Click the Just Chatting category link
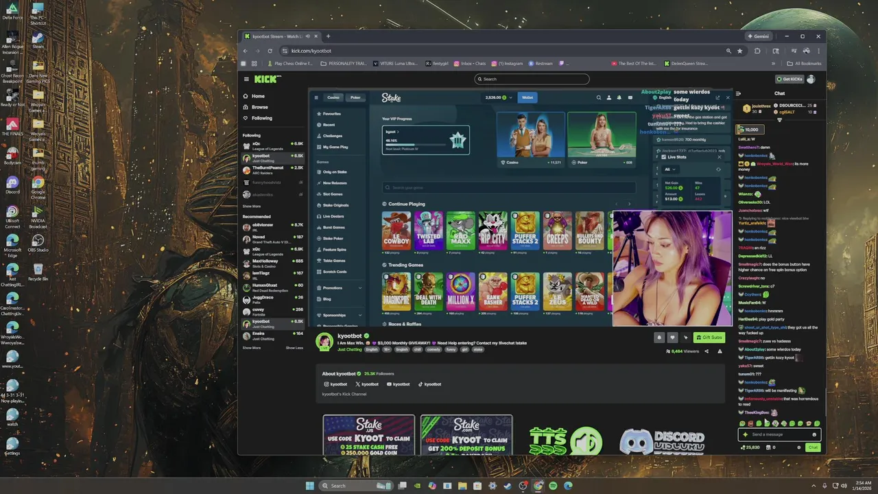878x494 pixels. click(x=349, y=349)
